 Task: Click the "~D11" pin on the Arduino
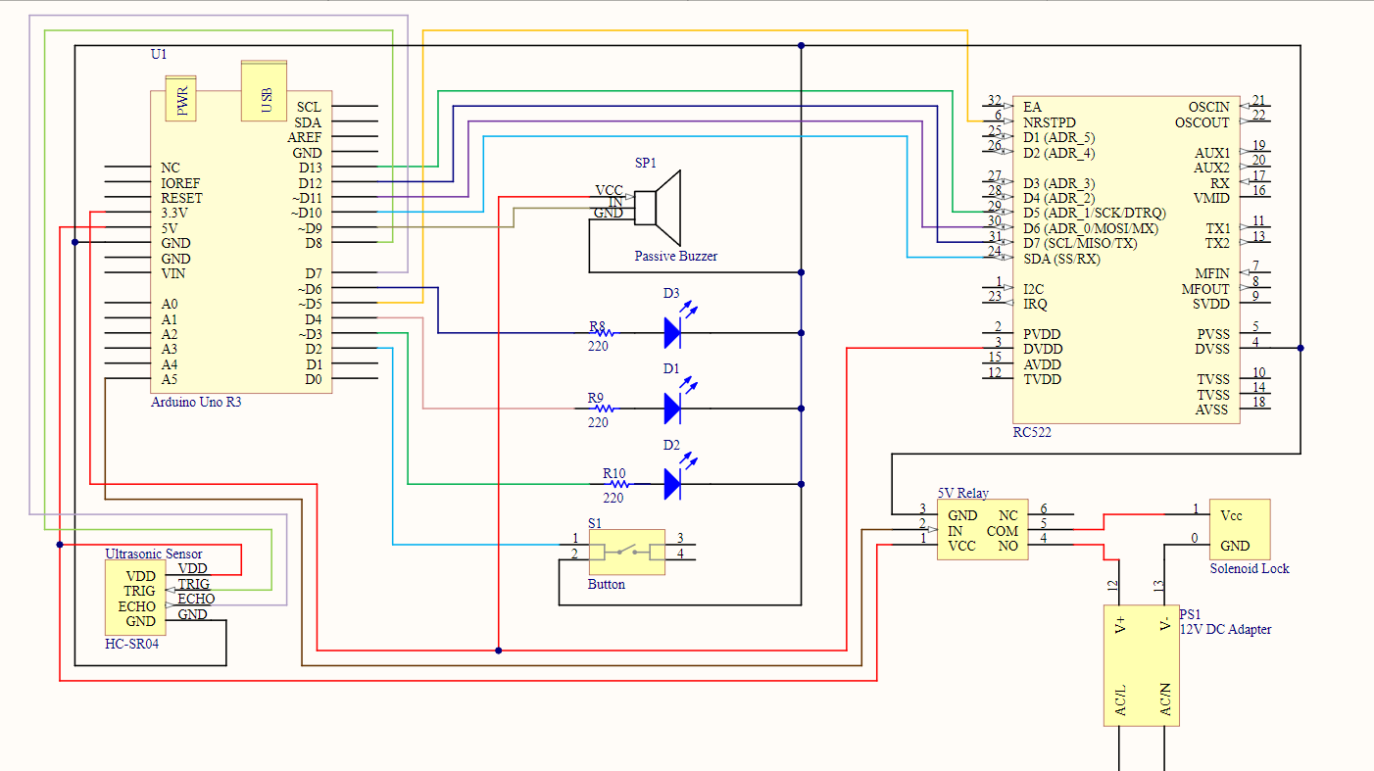pos(306,198)
